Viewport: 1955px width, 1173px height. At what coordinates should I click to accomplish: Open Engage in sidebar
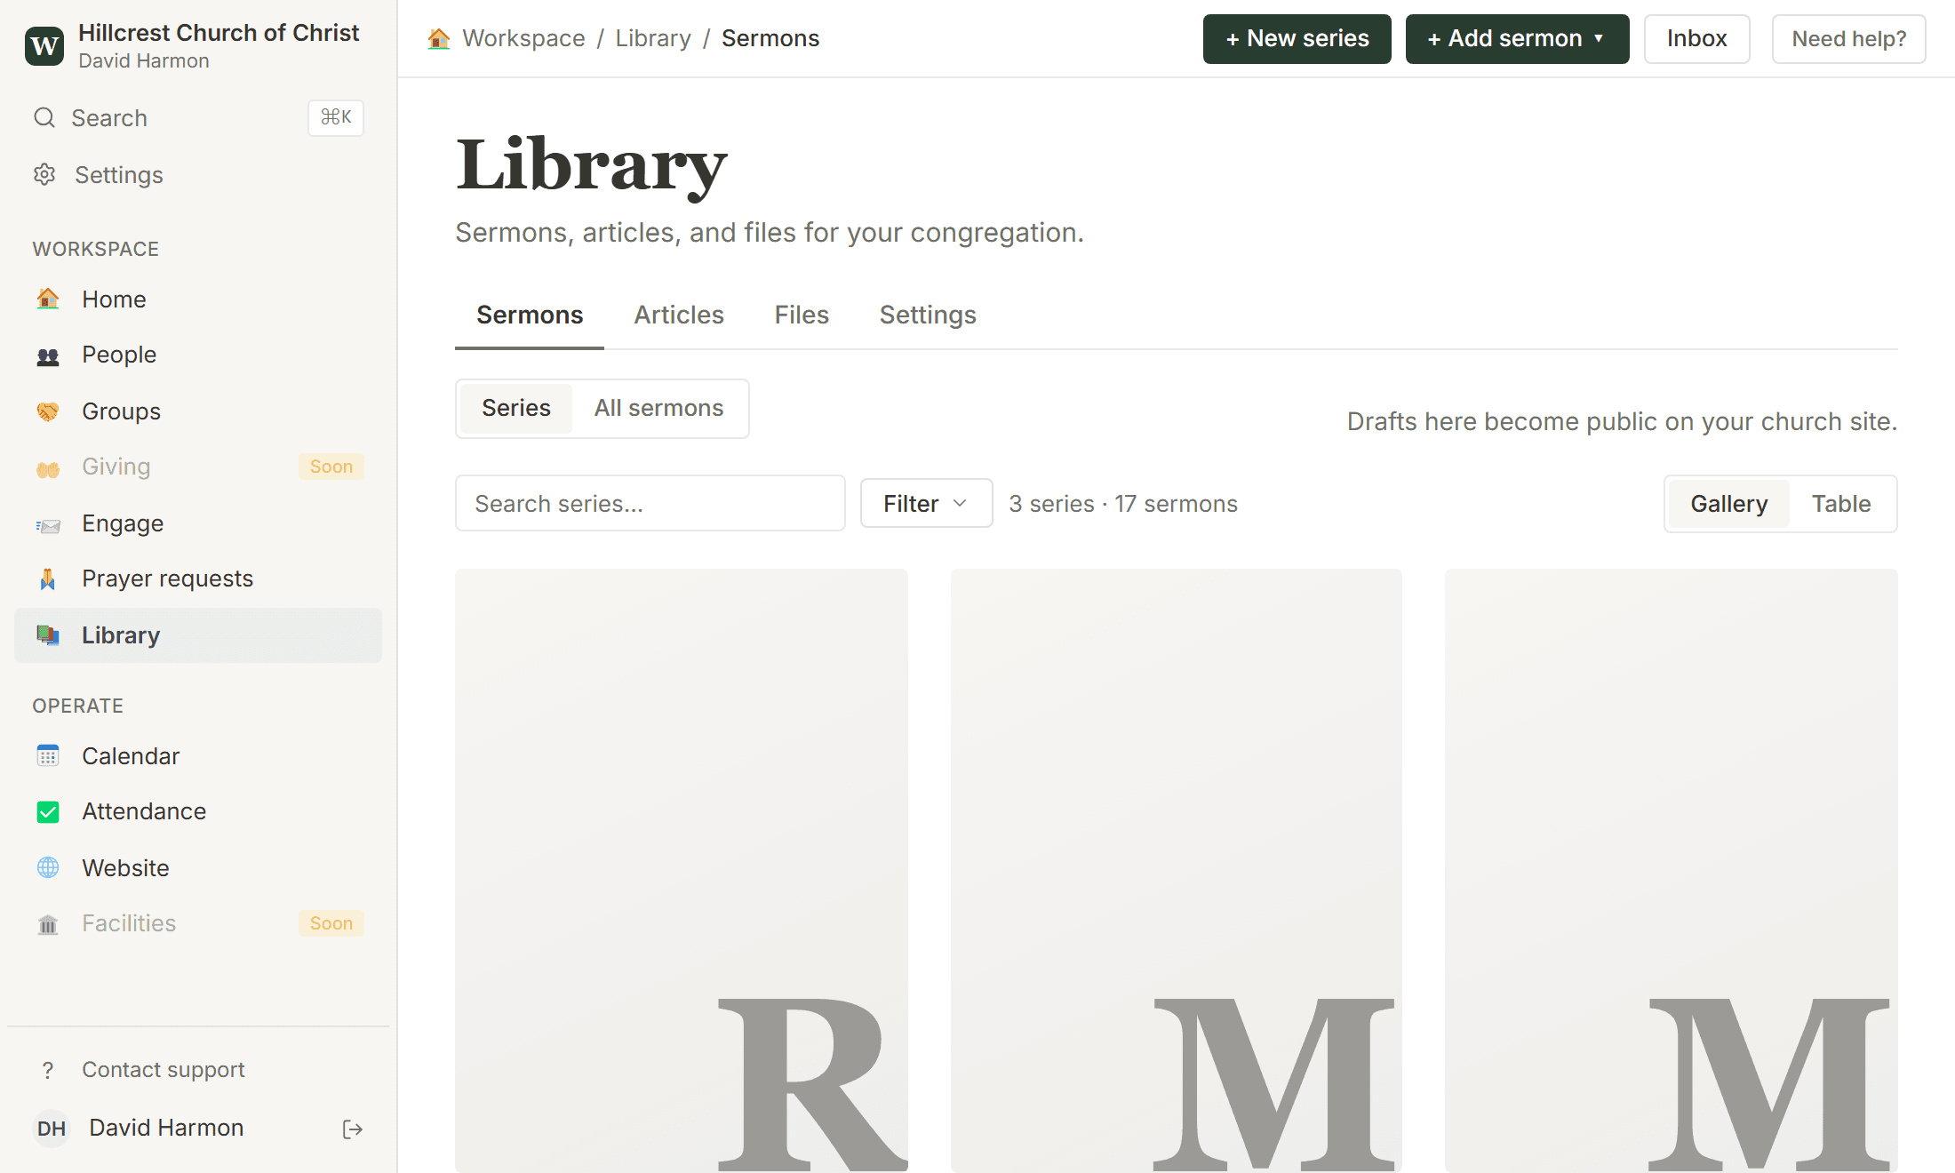[198, 523]
